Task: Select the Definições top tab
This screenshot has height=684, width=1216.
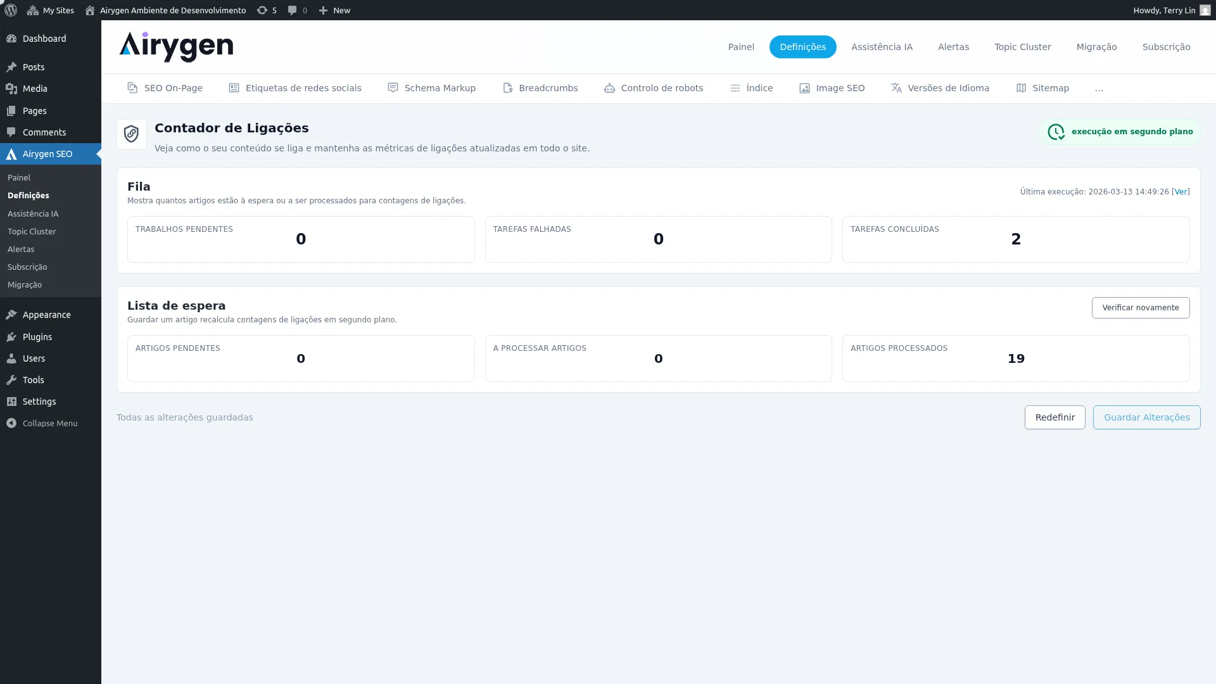Action: [x=802, y=47]
